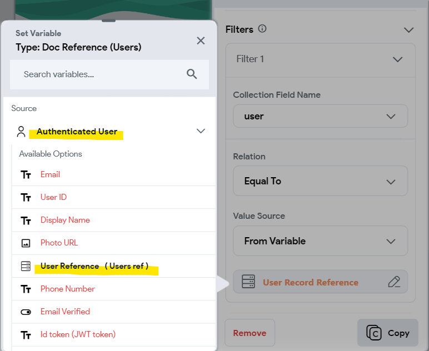Click the toggle icon beside Email Verified

tap(26, 312)
